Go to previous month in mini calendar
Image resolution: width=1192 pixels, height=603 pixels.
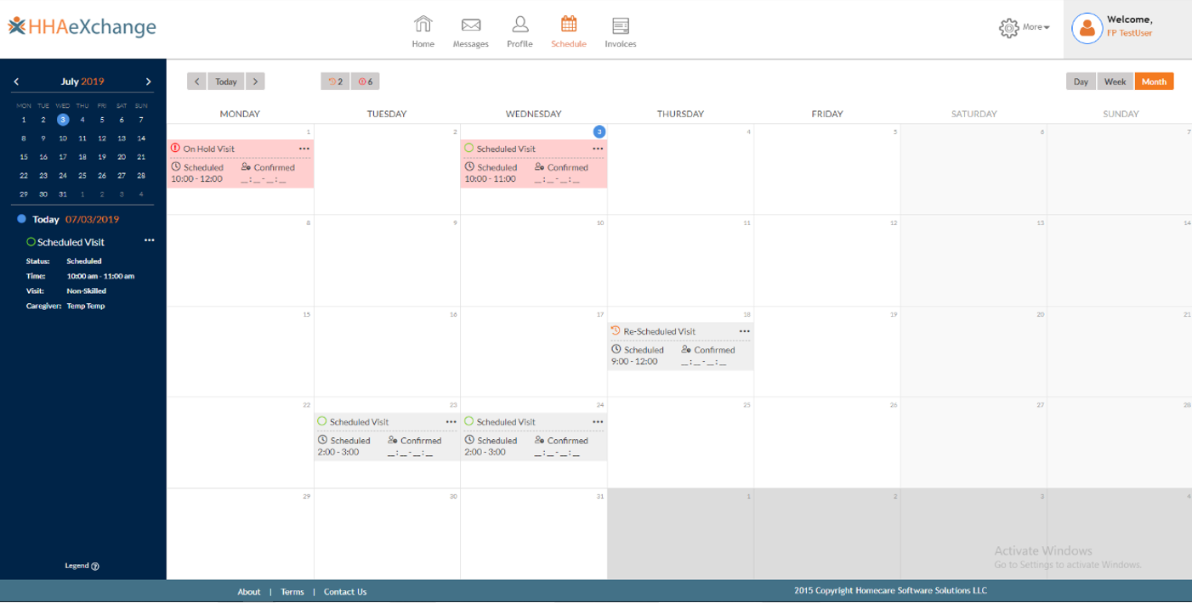(16, 82)
